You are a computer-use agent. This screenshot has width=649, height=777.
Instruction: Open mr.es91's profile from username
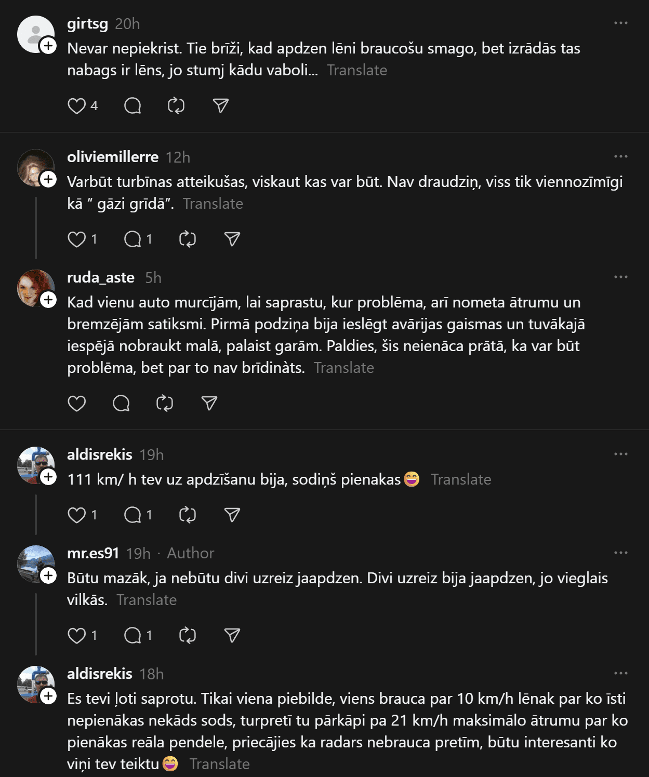point(93,553)
